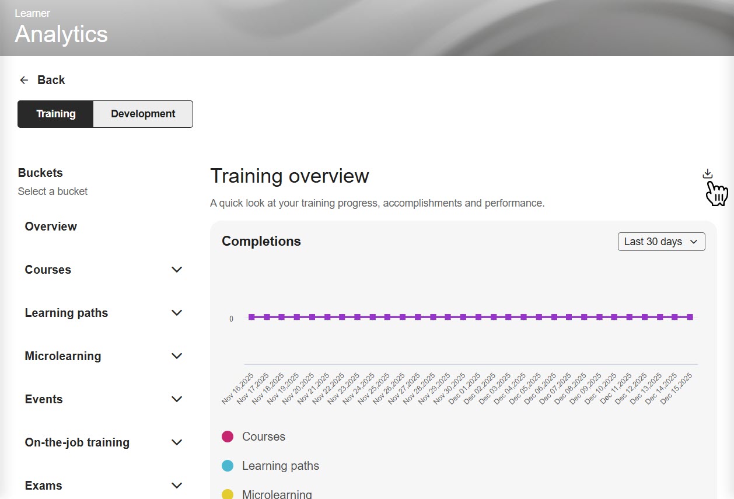Click the Learner label in header
Viewport: 734px width, 499px height.
pyautogui.click(x=32, y=13)
